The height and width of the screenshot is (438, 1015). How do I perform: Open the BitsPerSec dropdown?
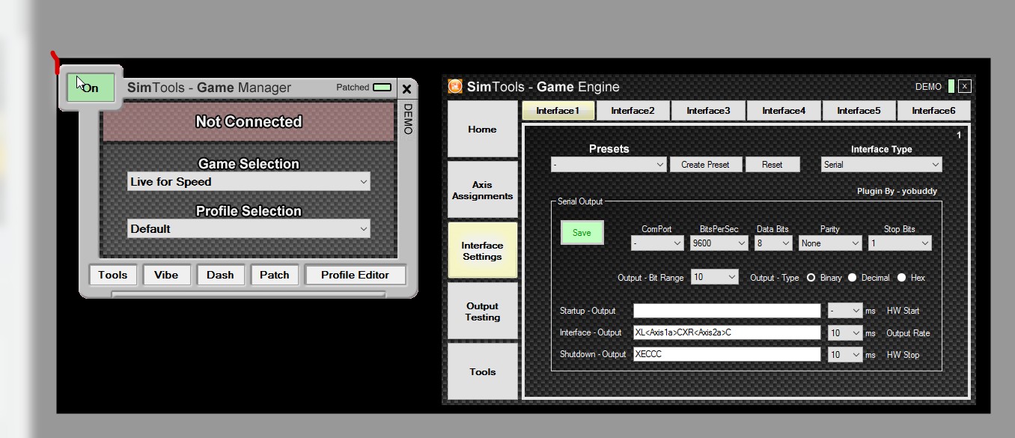719,243
